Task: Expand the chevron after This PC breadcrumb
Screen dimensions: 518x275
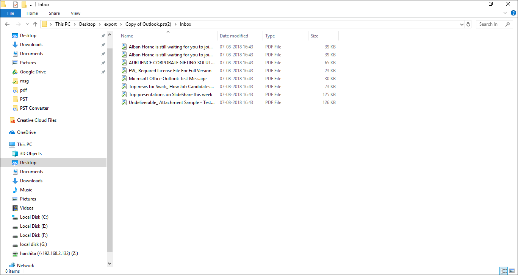Action: pos(75,24)
